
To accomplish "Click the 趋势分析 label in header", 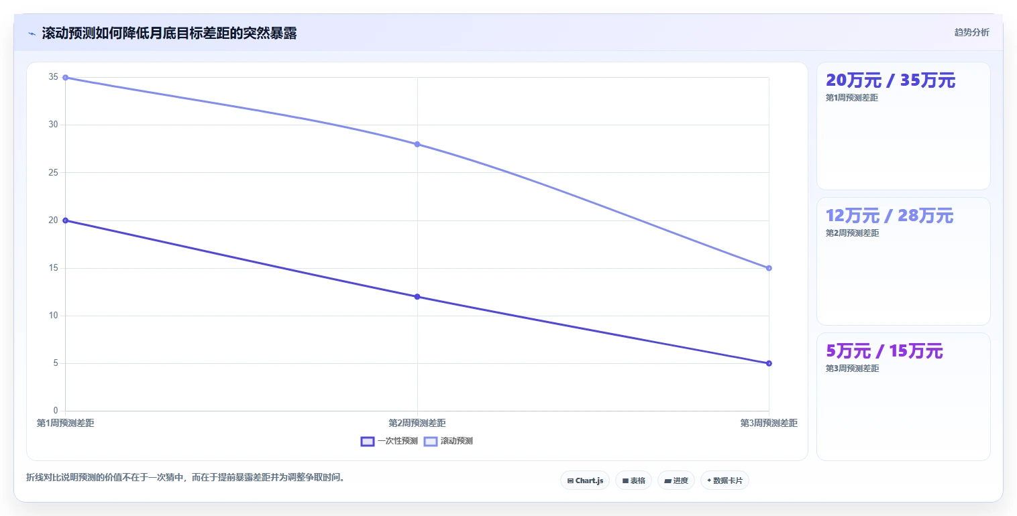I will (x=971, y=32).
